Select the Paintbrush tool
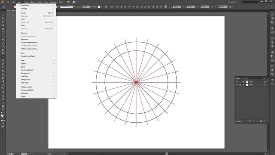Image resolution: width=275 pixels, height=155 pixels. [x=3, y=43]
